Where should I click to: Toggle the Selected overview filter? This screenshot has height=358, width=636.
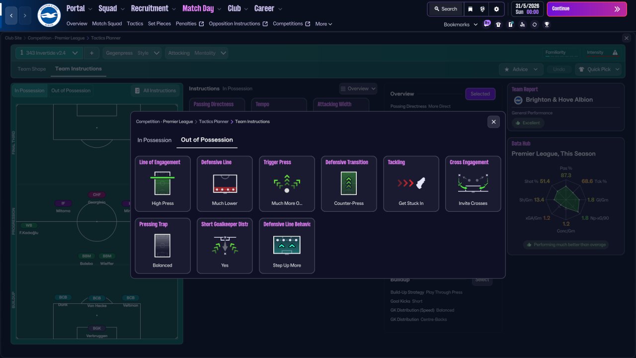tap(480, 94)
